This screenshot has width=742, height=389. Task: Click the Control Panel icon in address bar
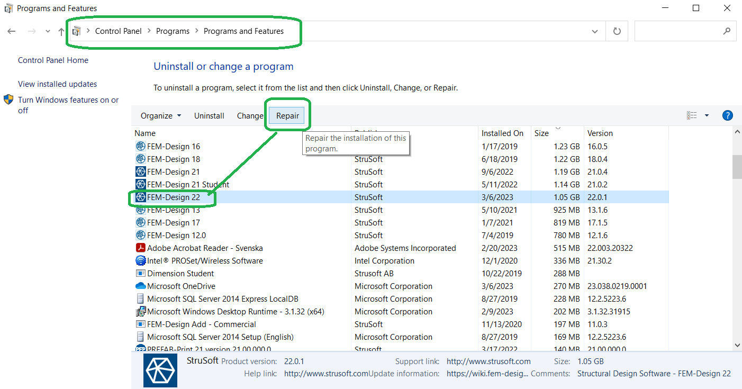pyautogui.click(x=77, y=31)
